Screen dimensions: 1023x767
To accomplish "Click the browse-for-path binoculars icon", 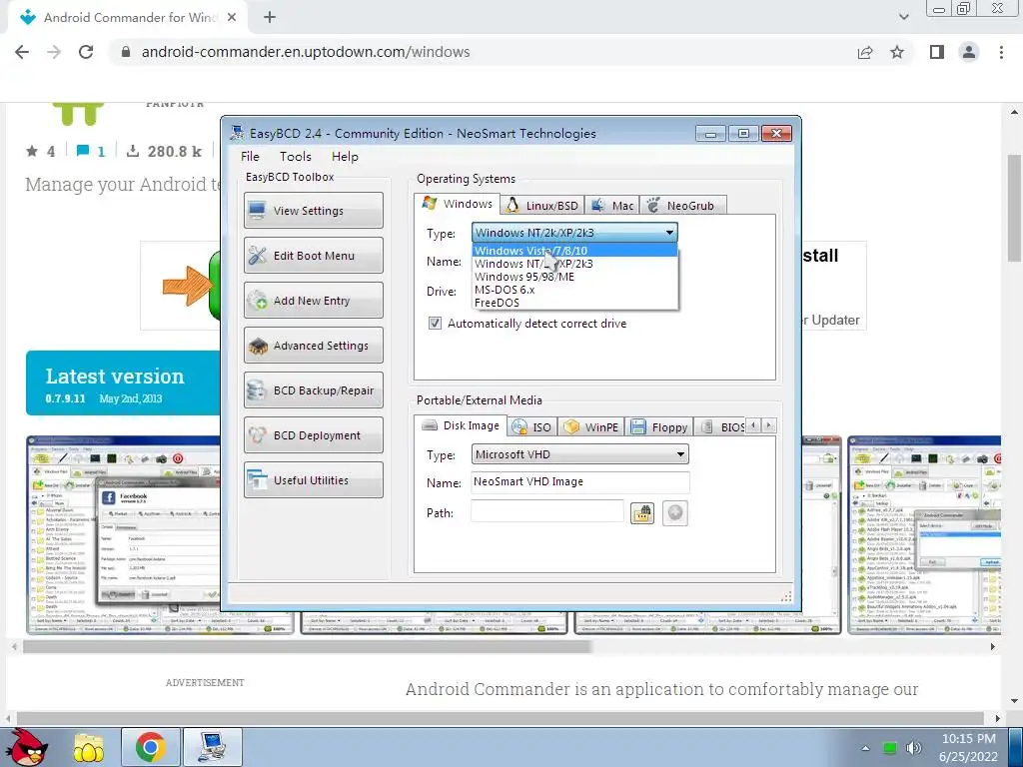I will [642, 513].
